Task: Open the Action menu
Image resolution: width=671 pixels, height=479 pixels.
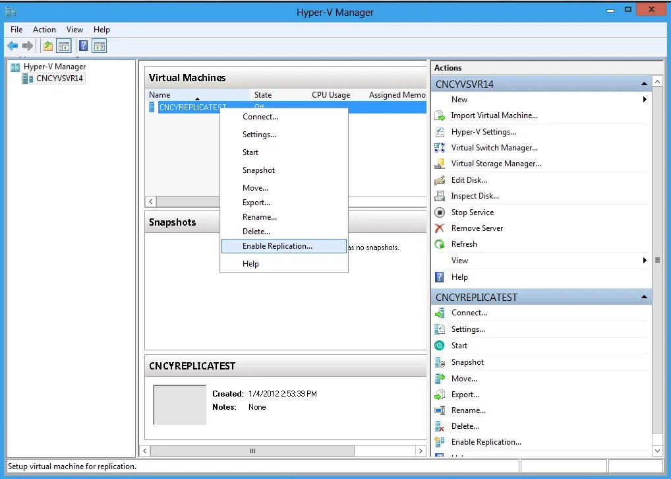Action: pos(45,30)
